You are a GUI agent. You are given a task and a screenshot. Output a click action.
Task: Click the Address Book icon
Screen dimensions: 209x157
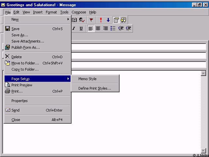point(74,20)
